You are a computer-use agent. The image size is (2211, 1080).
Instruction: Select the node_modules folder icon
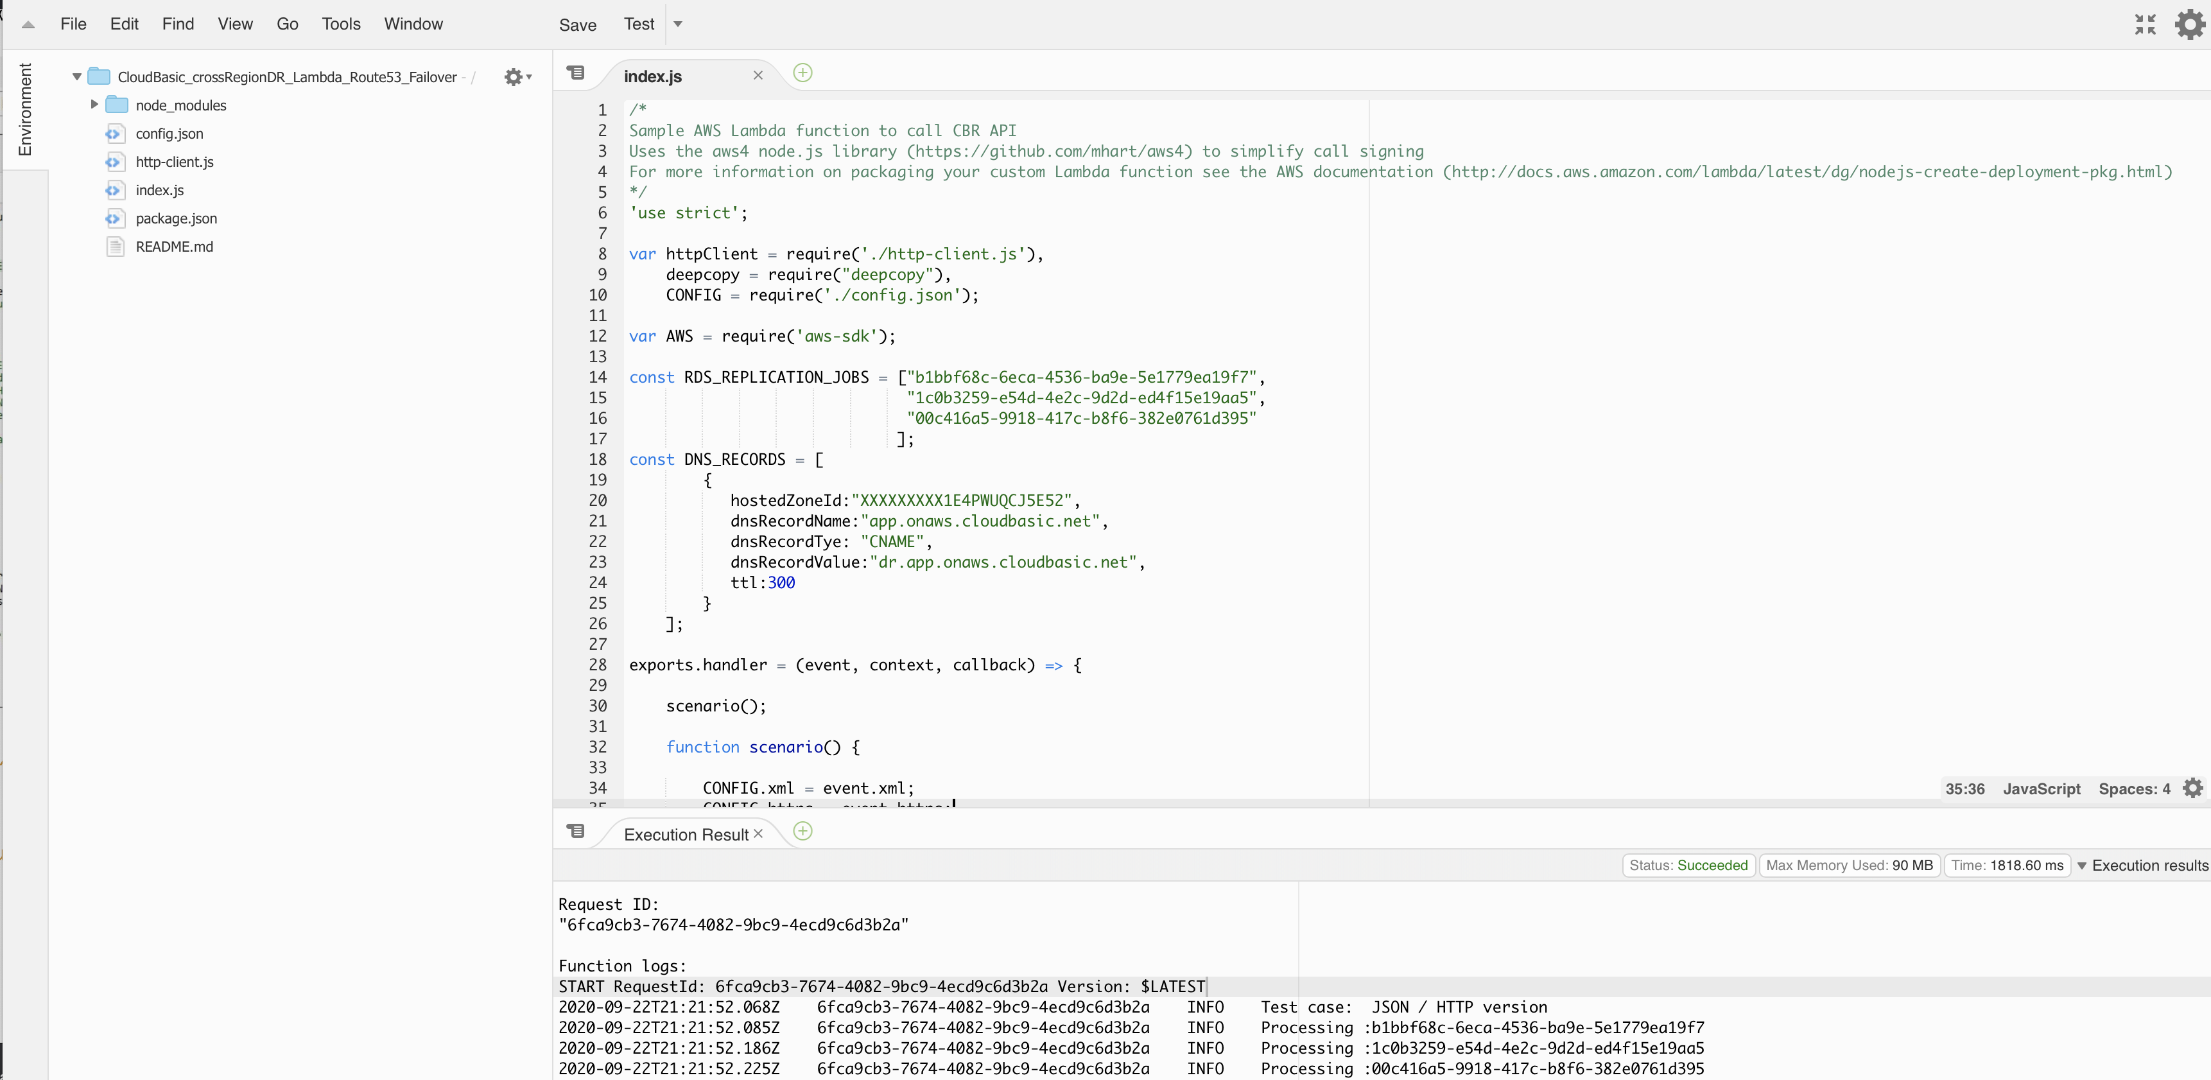(x=117, y=105)
